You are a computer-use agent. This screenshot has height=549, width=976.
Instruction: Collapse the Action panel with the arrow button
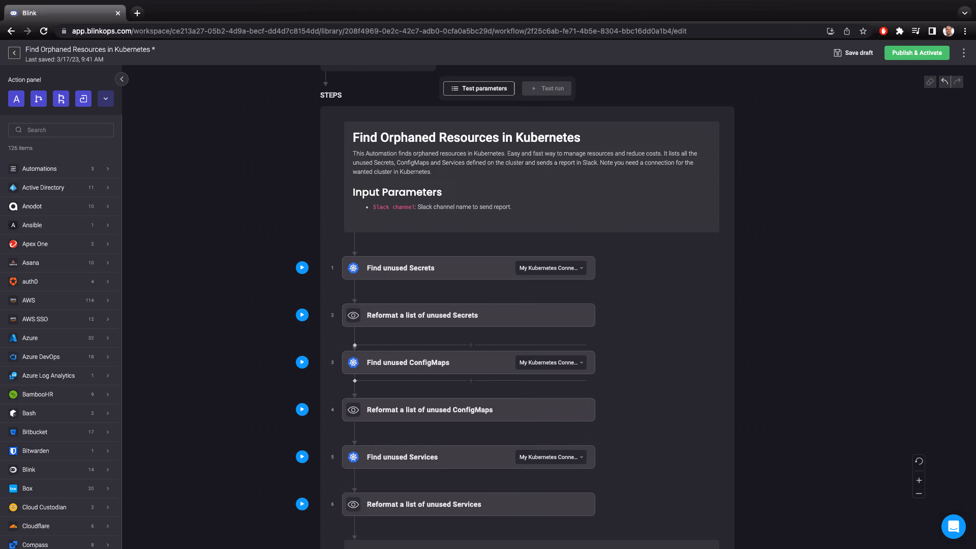coord(121,79)
